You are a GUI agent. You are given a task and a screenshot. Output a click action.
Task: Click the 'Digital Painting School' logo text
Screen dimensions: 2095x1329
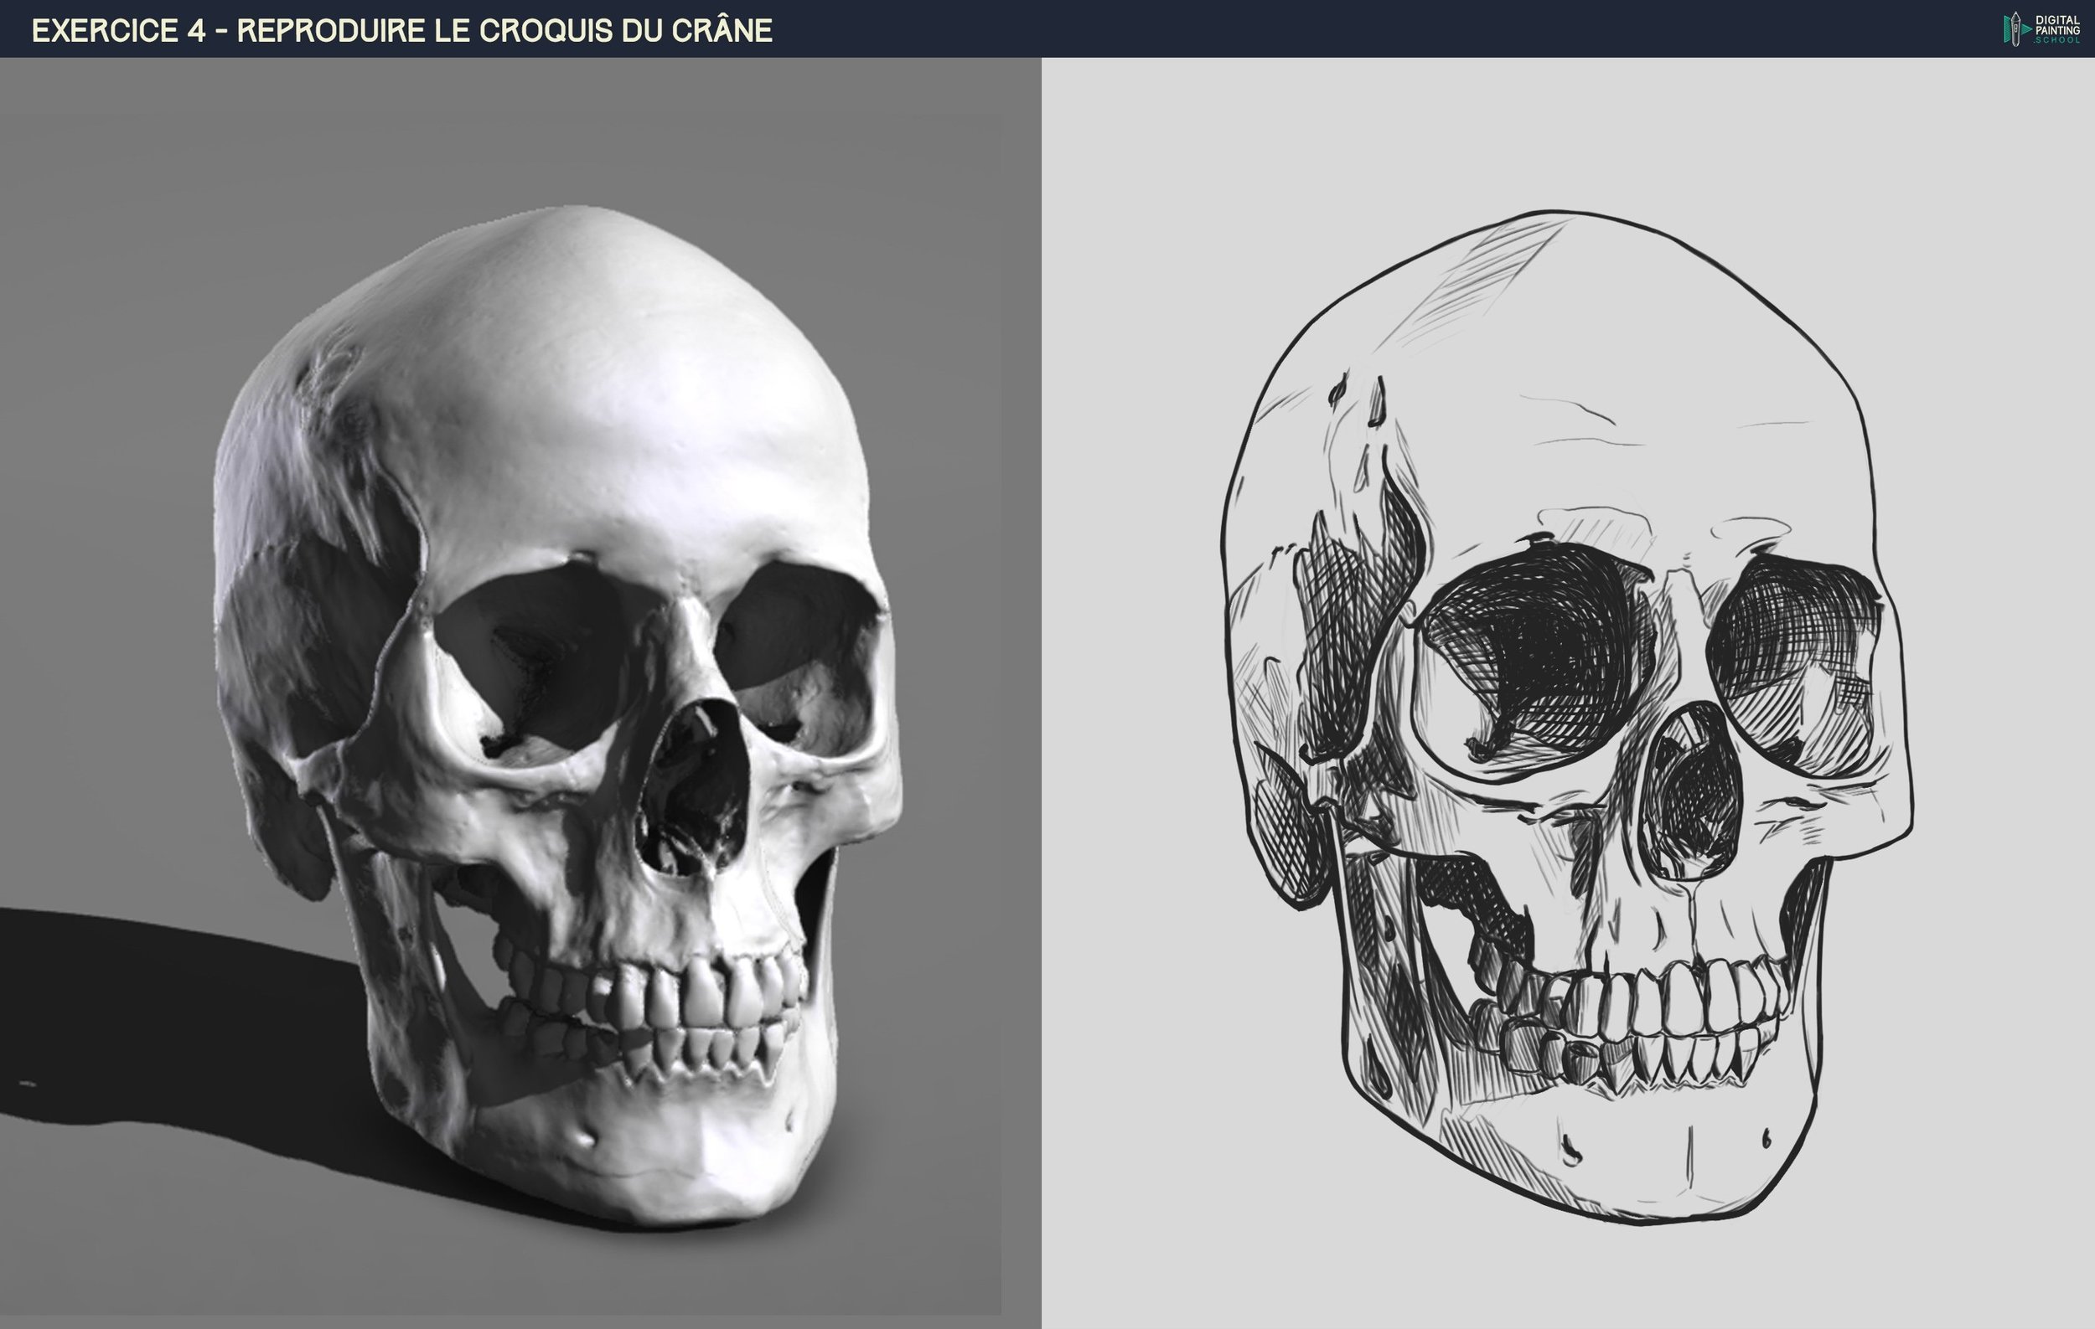(2057, 28)
